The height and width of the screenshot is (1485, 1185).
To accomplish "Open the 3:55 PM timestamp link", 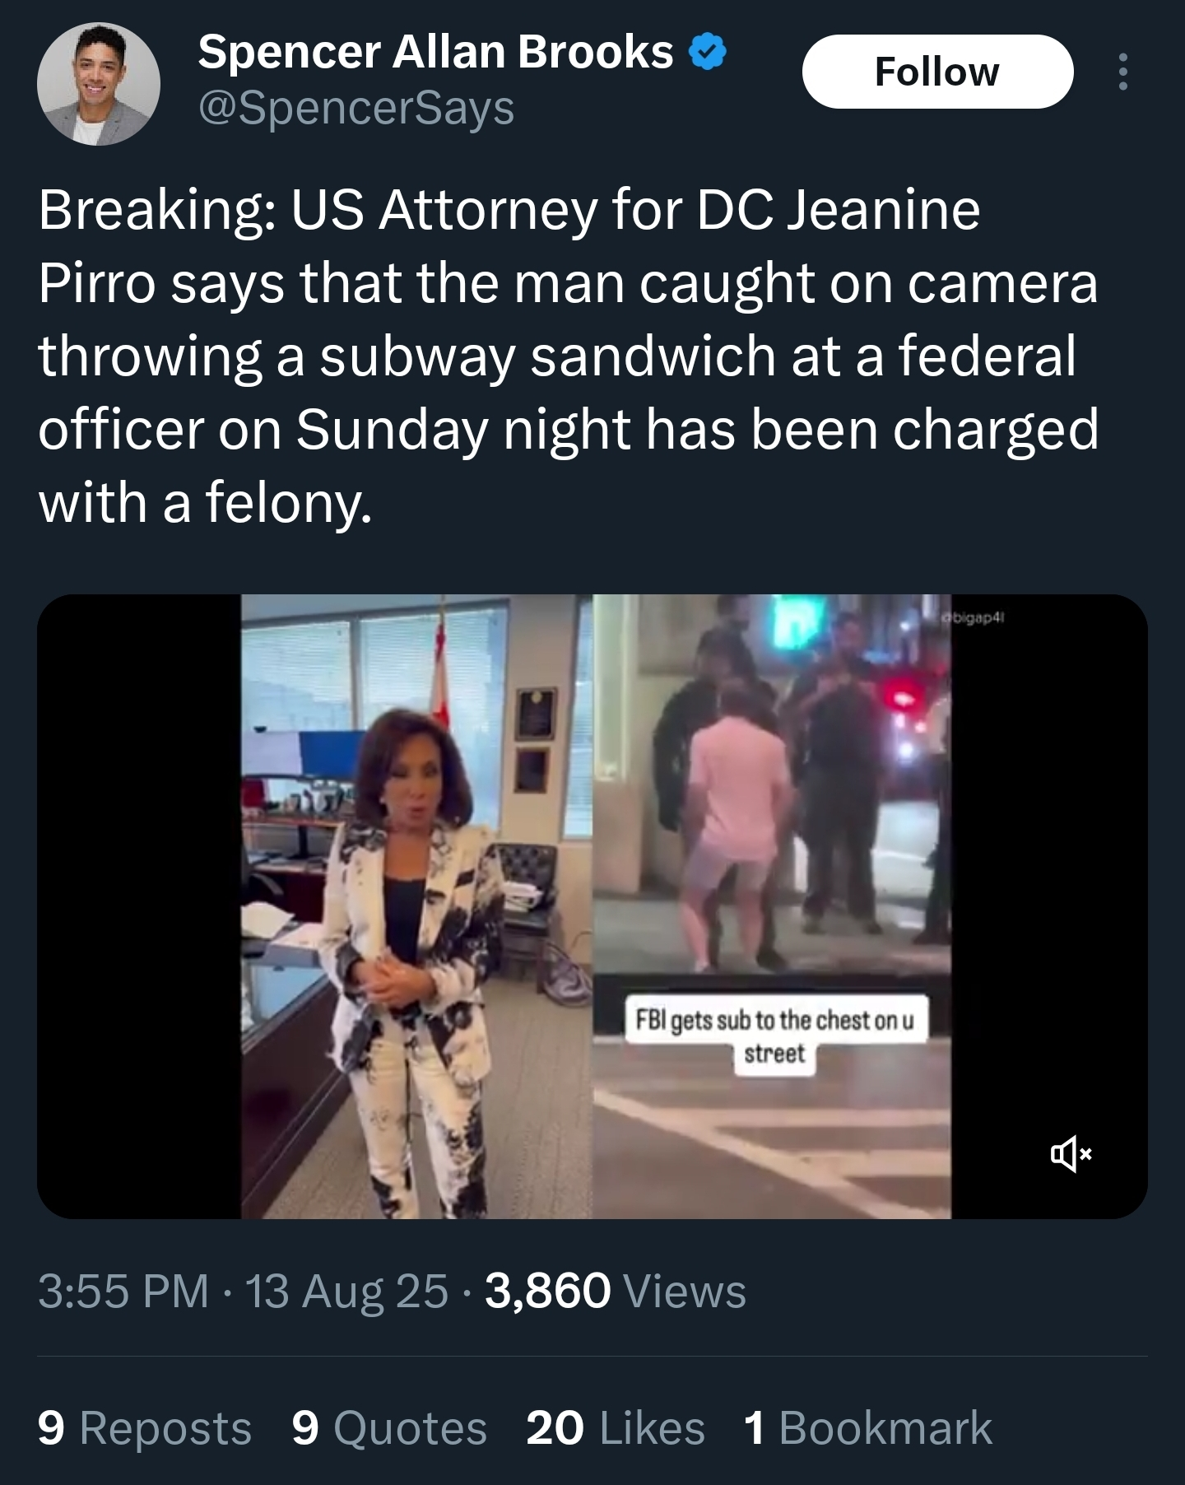I will (123, 1291).
